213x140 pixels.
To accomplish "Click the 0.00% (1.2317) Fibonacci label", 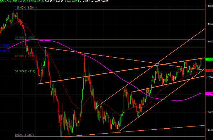I will [24, 135].
